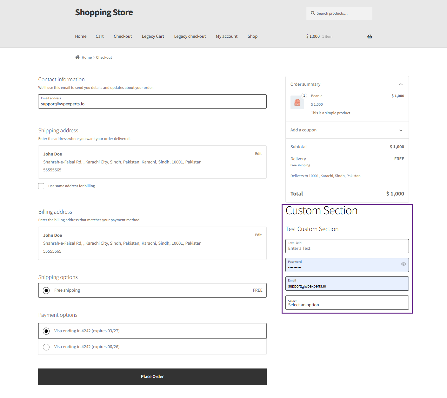The height and width of the screenshot is (398, 447).
Task: Select the Free shipping radio option
Action: 46,290
